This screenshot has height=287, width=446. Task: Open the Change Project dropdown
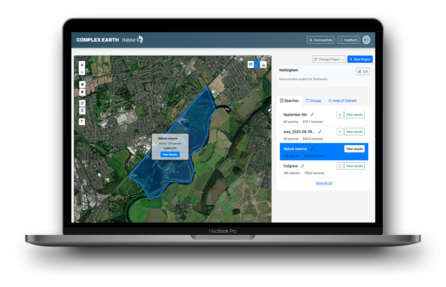point(329,59)
